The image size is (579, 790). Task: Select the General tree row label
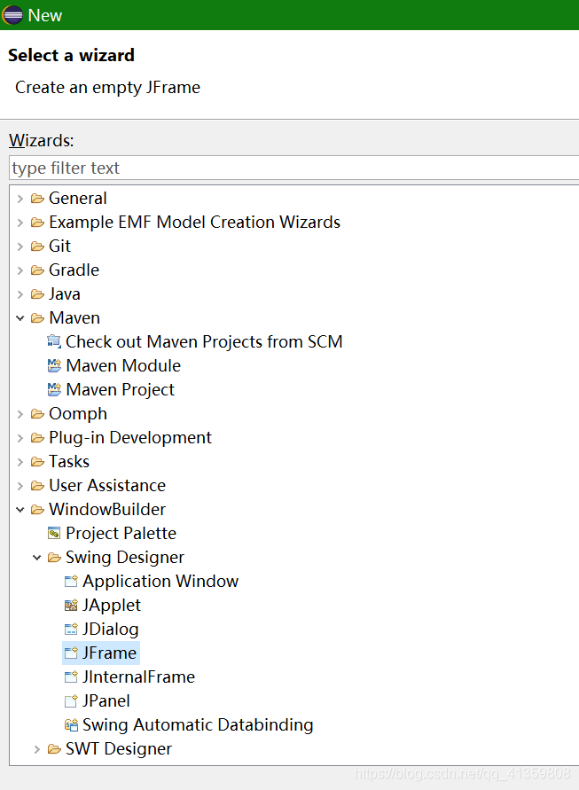(x=78, y=199)
